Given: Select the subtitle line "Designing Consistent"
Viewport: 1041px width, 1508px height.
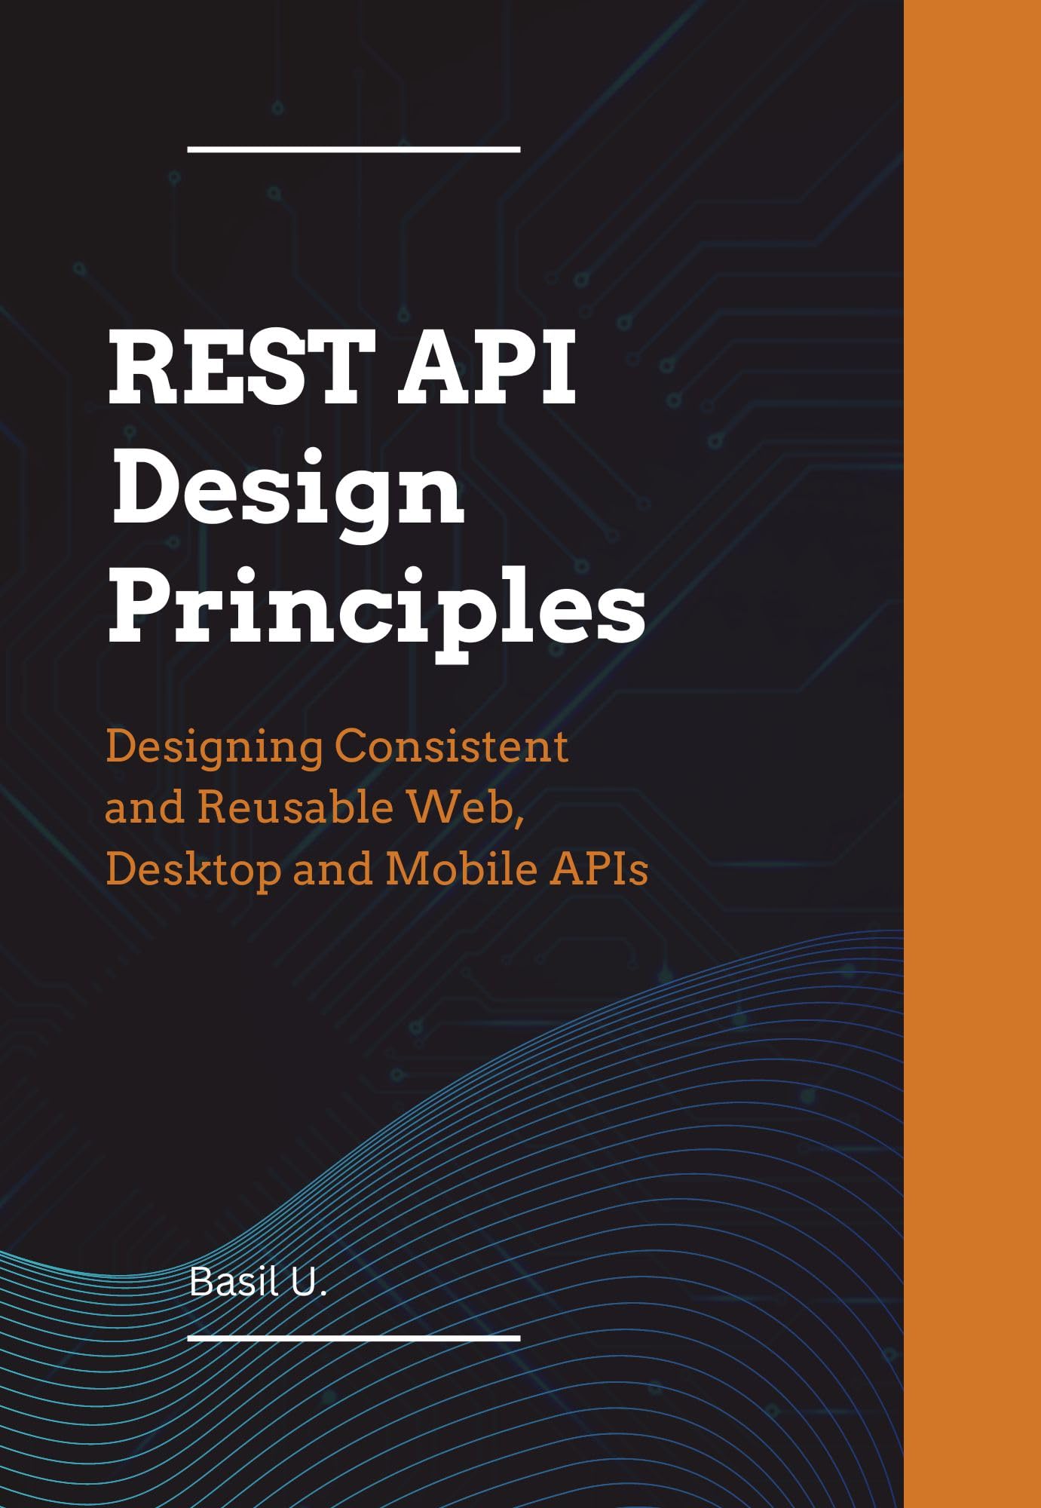Looking at the screenshot, I should point(337,749).
